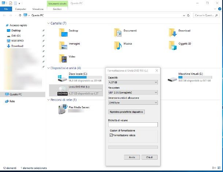Click the search magnifier icon
The width and height of the screenshot is (223, 172).
click(216, 15)
